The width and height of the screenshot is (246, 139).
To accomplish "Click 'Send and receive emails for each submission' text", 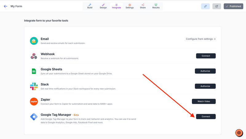I will click(63, 43).
